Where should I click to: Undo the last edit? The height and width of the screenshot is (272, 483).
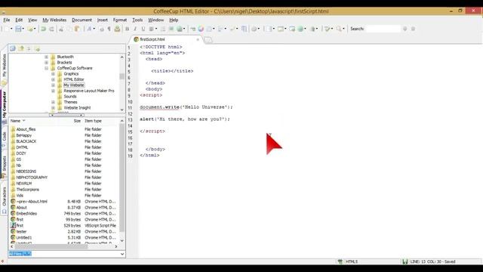click(x=44, y=29)
